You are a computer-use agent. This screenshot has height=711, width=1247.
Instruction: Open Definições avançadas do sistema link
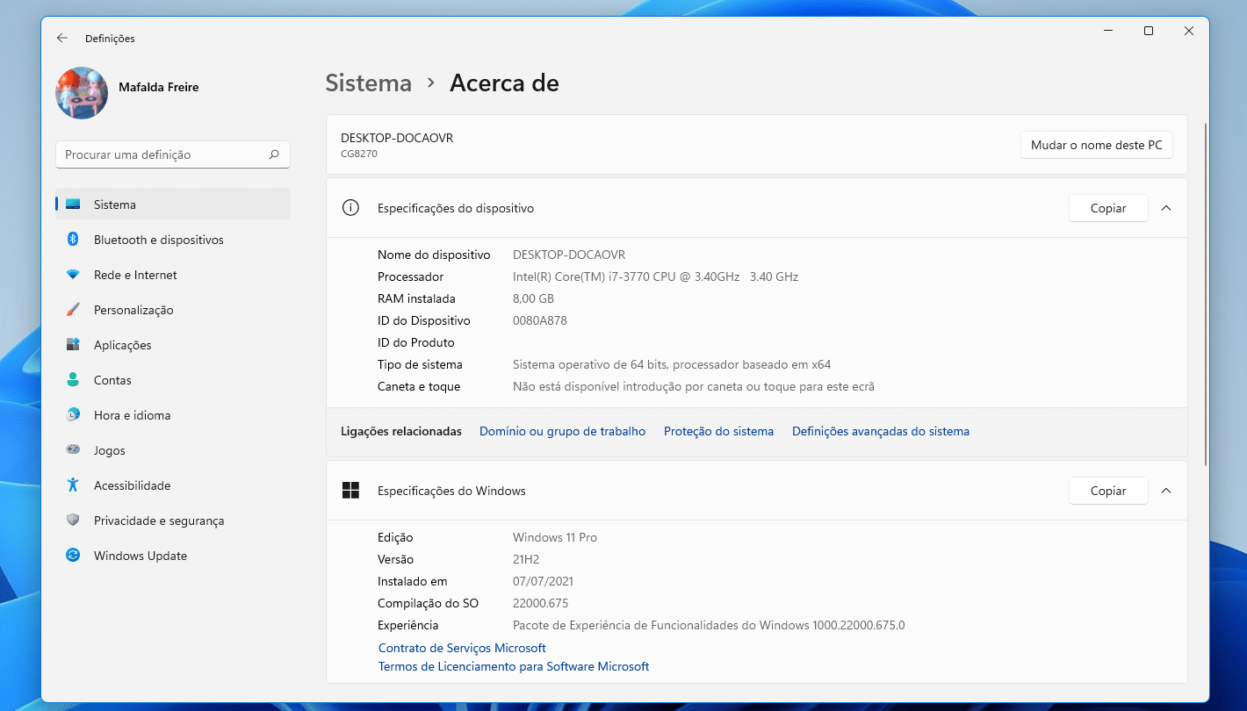tap(881, 431)
